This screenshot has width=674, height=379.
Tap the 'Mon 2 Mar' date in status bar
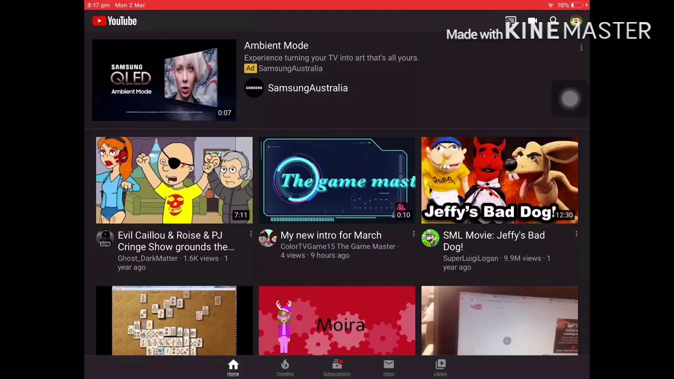pyautogui.click(x=130, y=5)
